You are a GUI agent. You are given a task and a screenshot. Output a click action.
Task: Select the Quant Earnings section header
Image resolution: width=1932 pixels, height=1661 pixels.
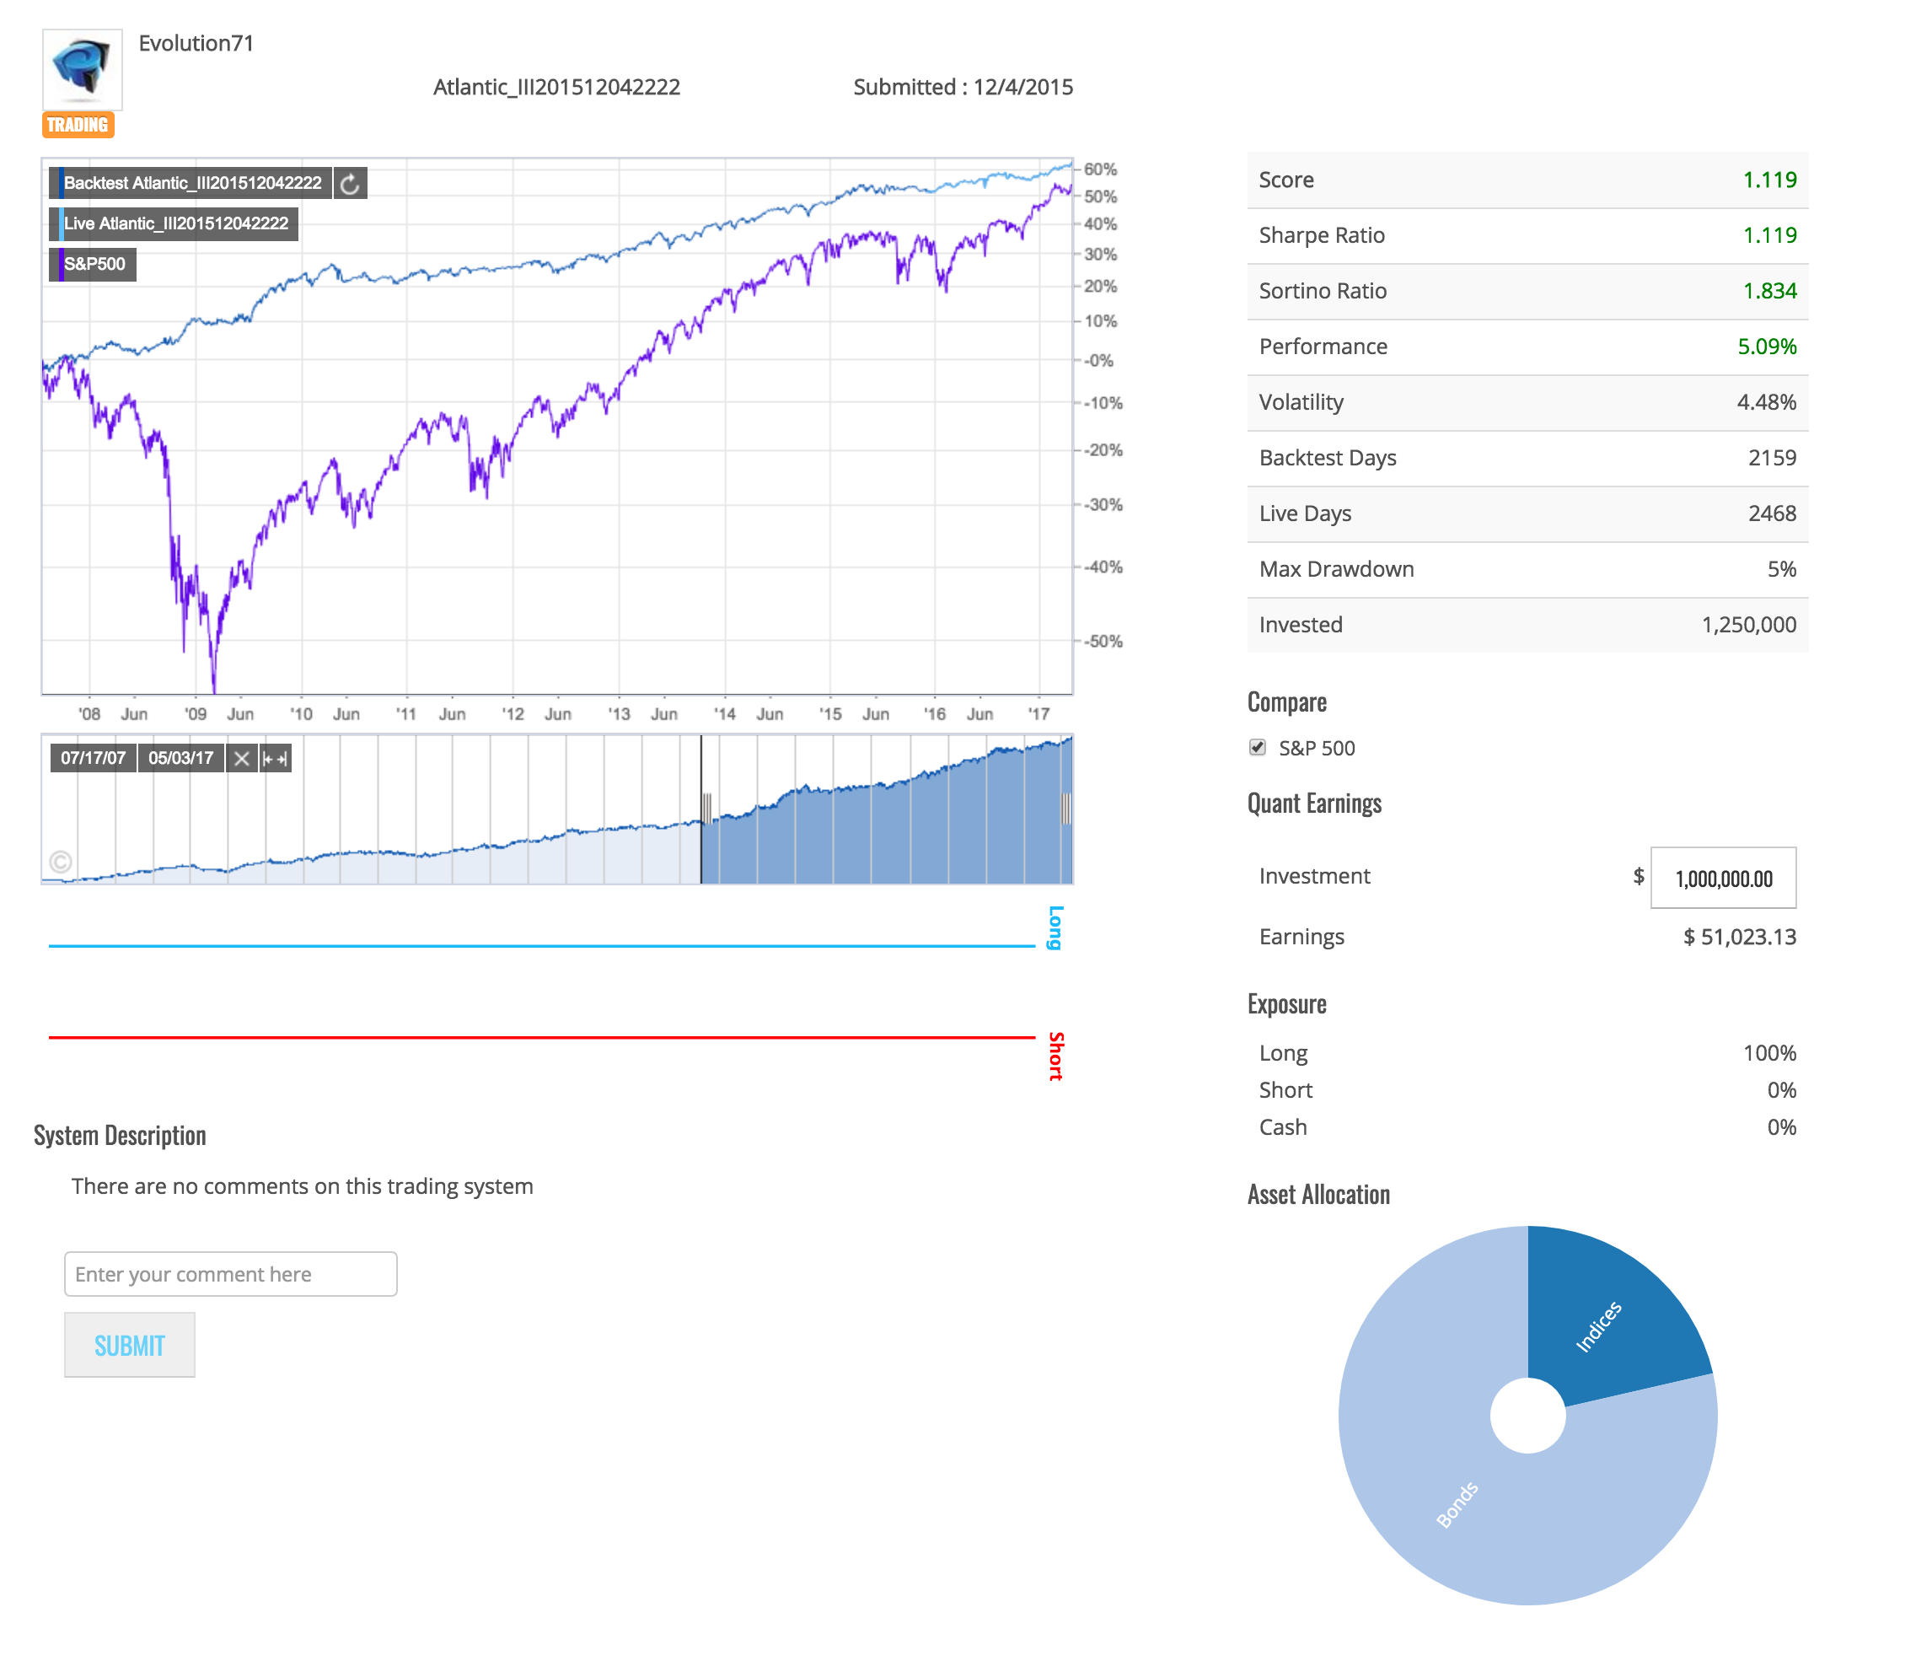(x=1315, y=803)
